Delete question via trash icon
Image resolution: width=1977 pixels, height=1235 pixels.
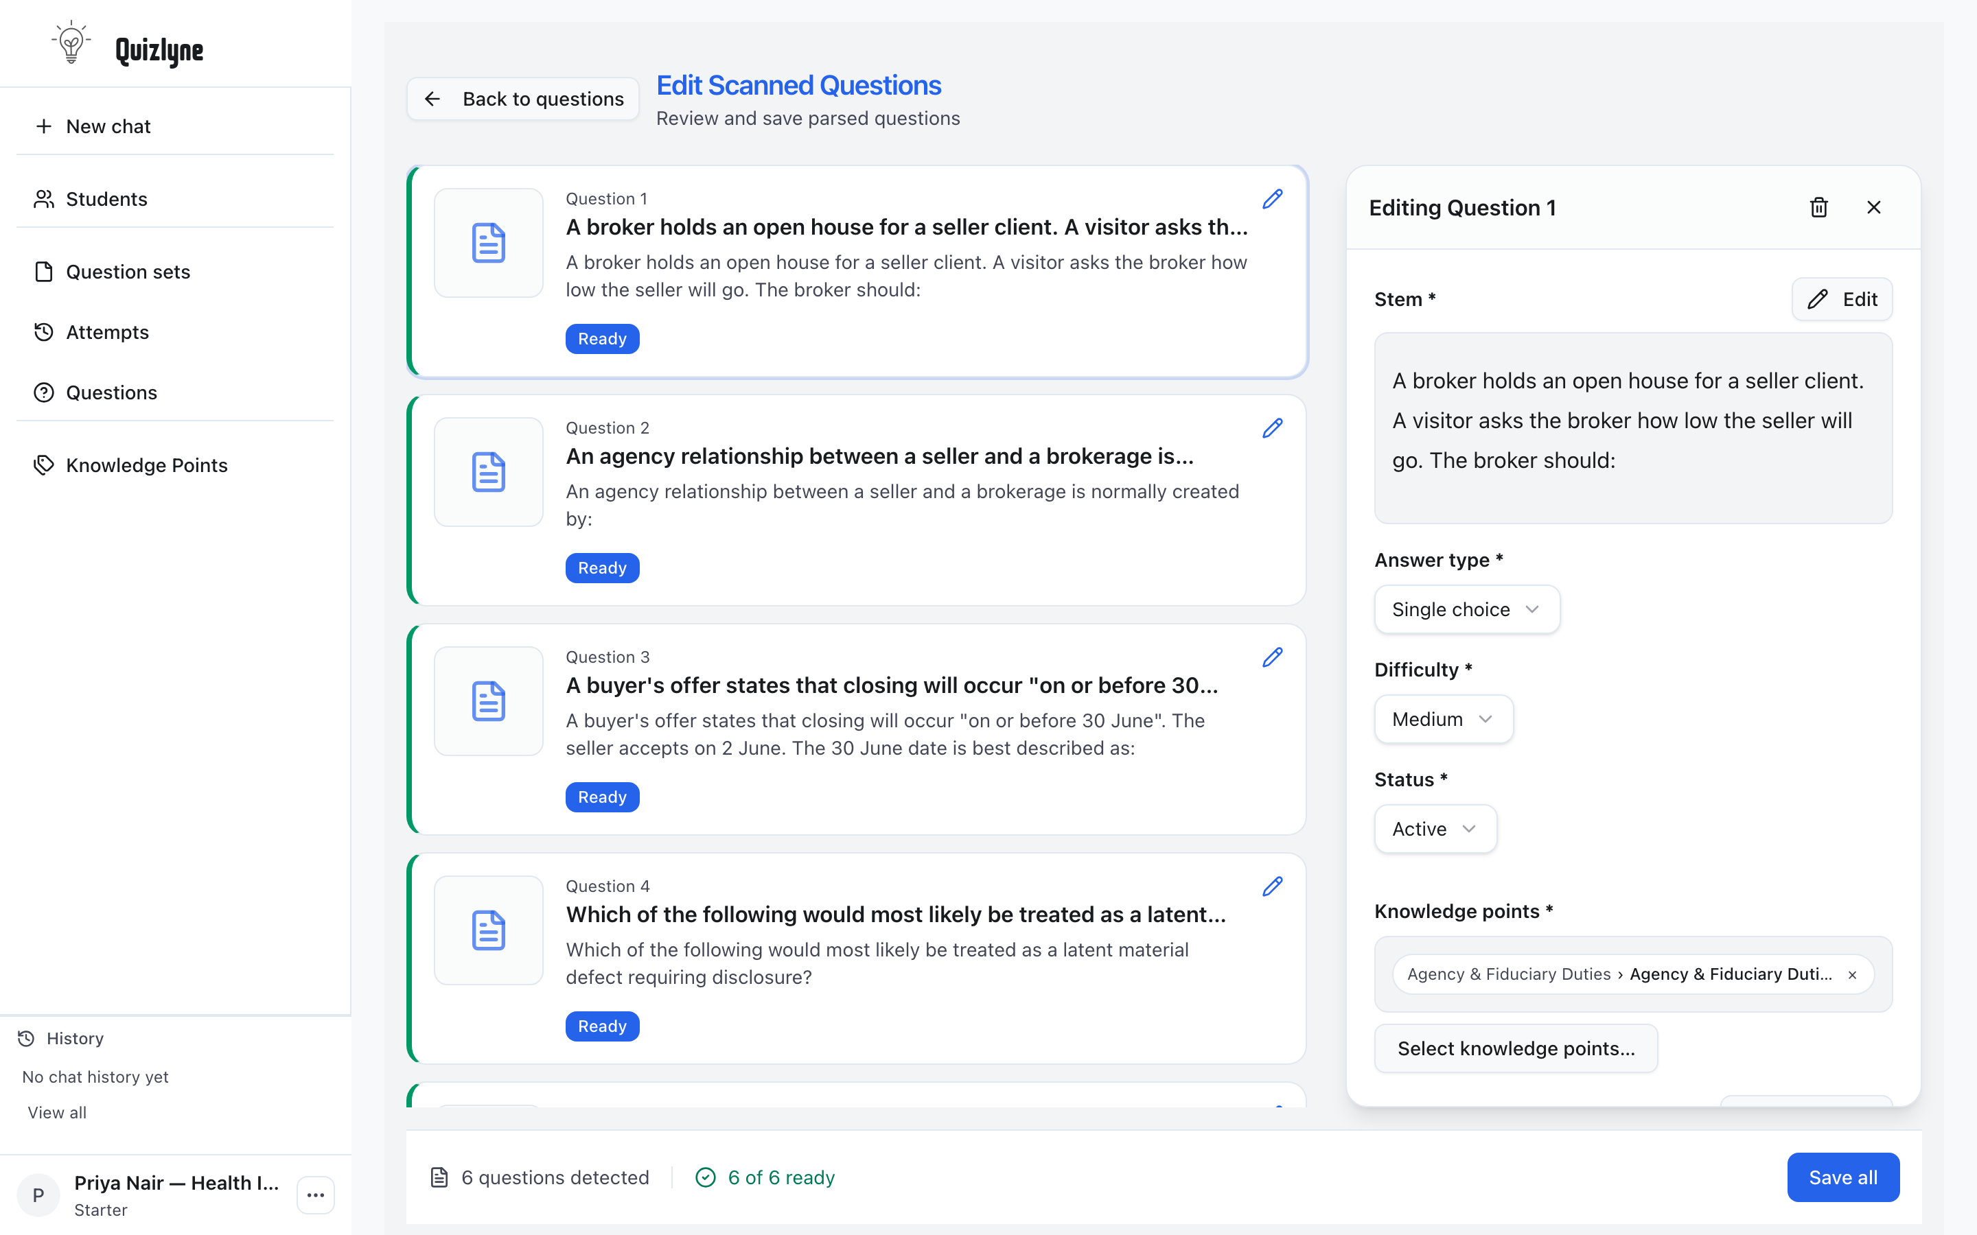pos(1818,207)
